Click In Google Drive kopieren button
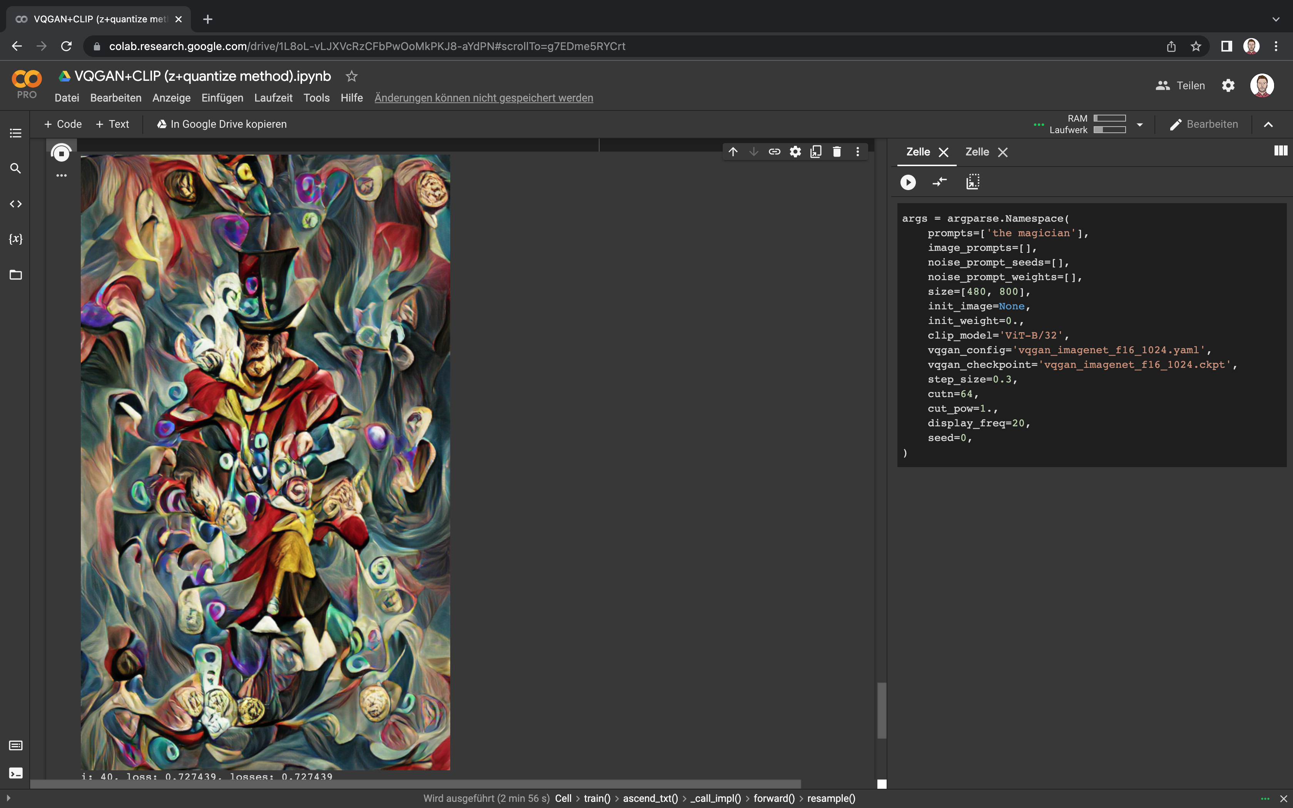1293x808 pixels. coord(222,124)
